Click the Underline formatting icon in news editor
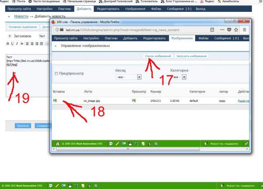The image size is (263, 189). 12,44
